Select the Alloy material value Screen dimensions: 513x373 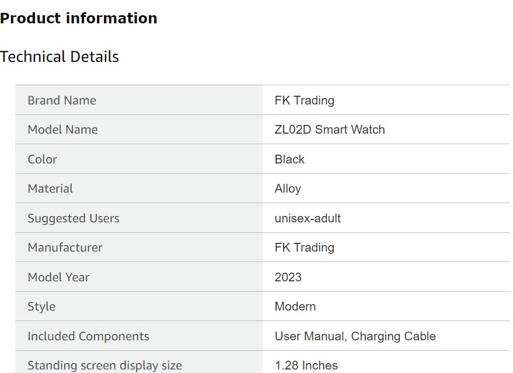click(288, 189)
